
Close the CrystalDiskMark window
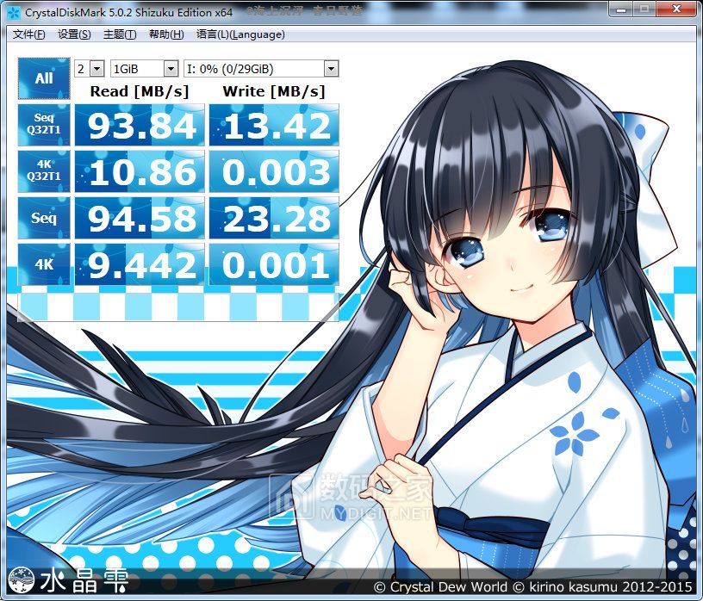pyautogui.click(x=677, y=9)
